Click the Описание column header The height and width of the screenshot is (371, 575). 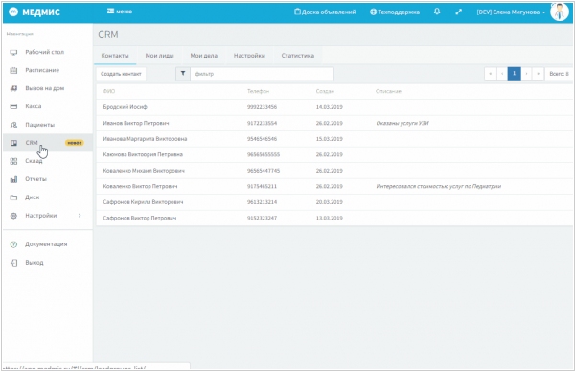(388, 91)
